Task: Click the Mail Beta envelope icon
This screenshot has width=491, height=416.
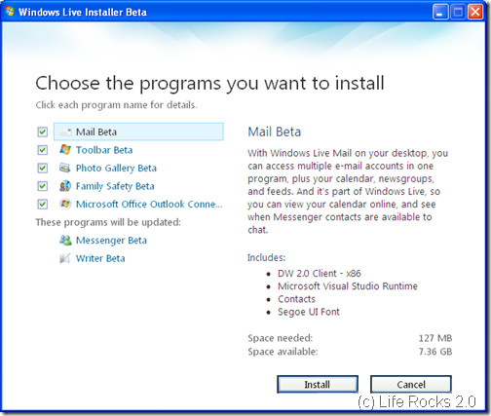Action: (65, 132)
